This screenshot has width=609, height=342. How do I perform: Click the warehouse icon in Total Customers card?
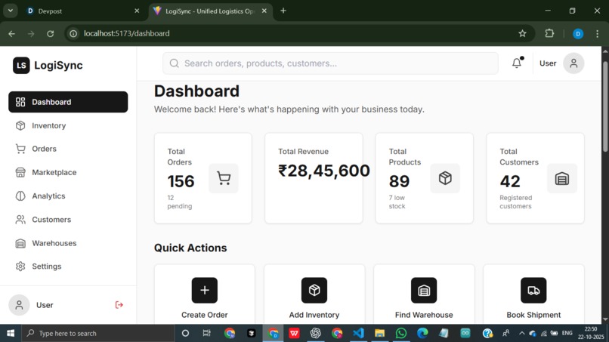click(x=562, y=179)
